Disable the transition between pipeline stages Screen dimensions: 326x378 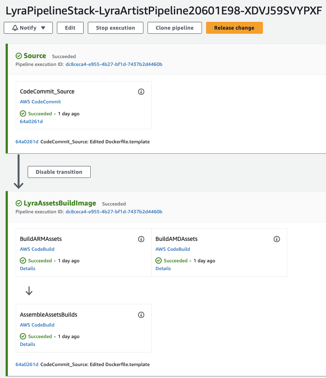(x=59, y=172)
